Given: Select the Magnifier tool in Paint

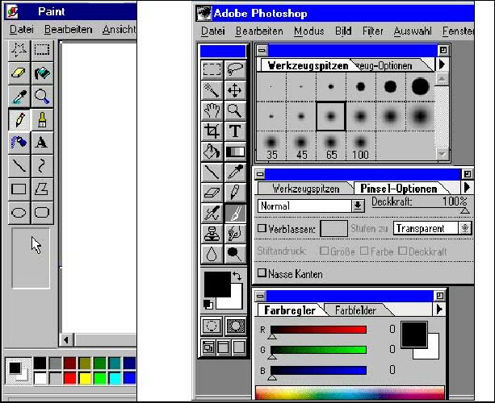Looking at the screenshot, I should point(42,97).
